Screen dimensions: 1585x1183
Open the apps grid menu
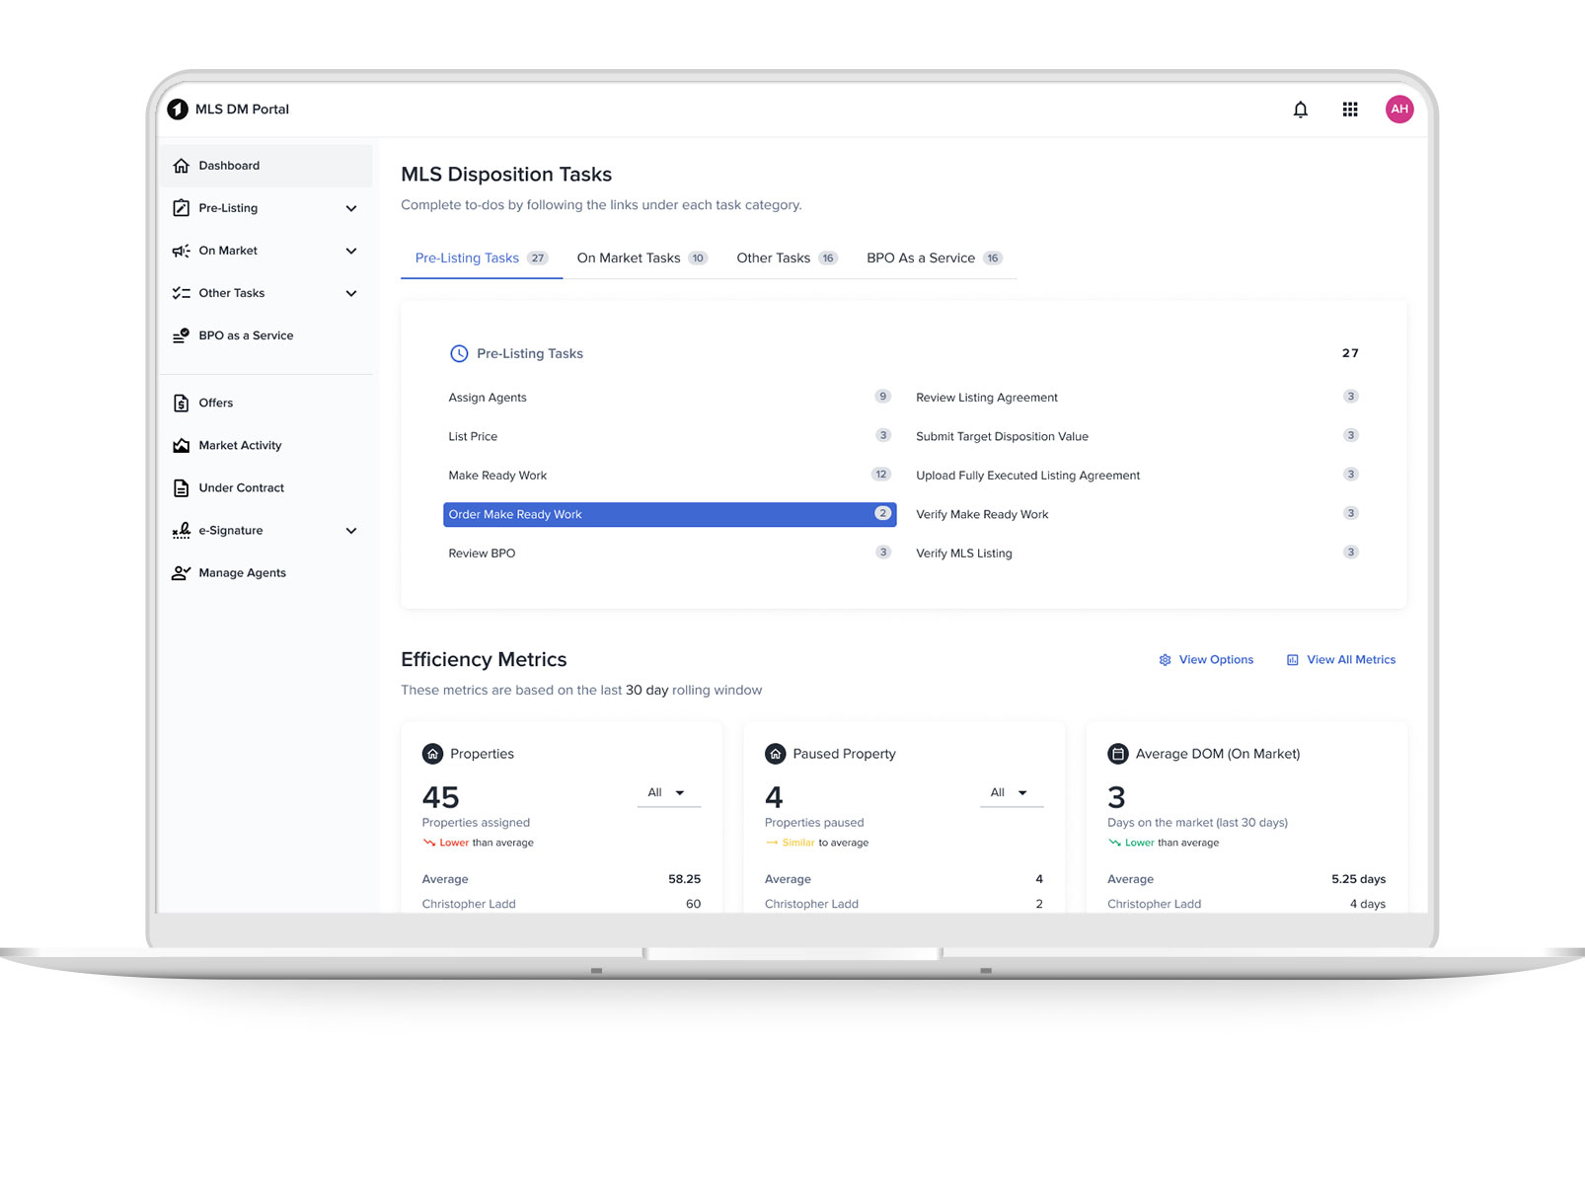click(1349, 110)
